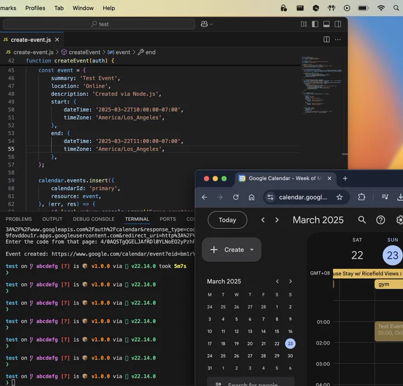The image size is (403, 386).
Task: Click calendar.google address bar
Action: (x=303, y=197)
